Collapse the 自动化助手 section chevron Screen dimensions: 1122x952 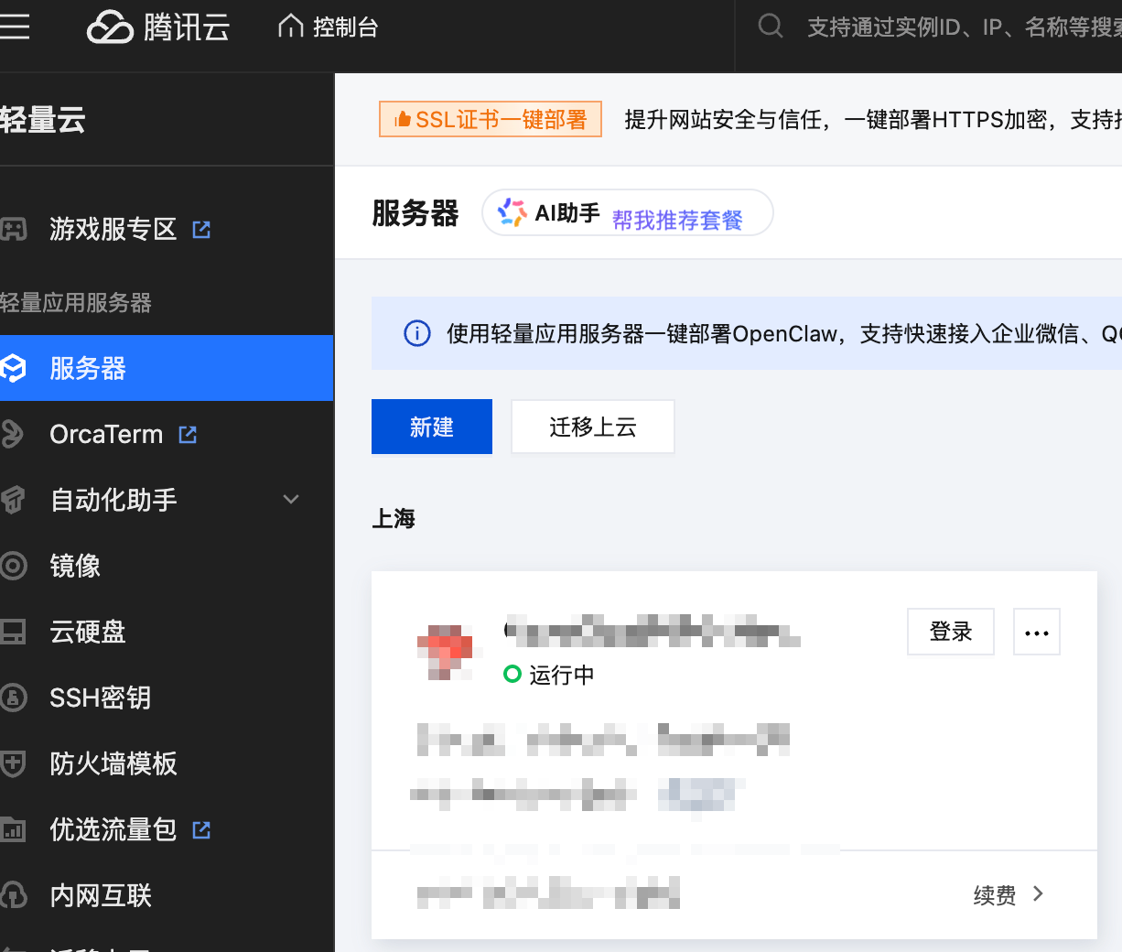290,500
